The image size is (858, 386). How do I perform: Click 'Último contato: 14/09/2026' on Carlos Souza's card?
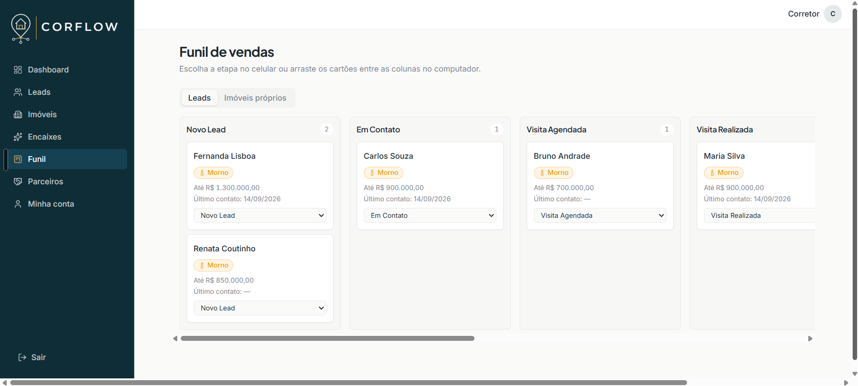(x=407, y=199)
